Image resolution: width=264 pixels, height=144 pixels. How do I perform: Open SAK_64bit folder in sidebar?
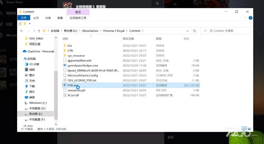tap(34, 38)
